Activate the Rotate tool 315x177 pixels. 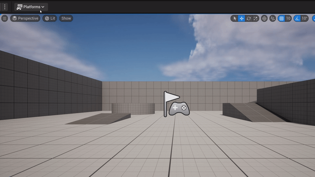248,18
